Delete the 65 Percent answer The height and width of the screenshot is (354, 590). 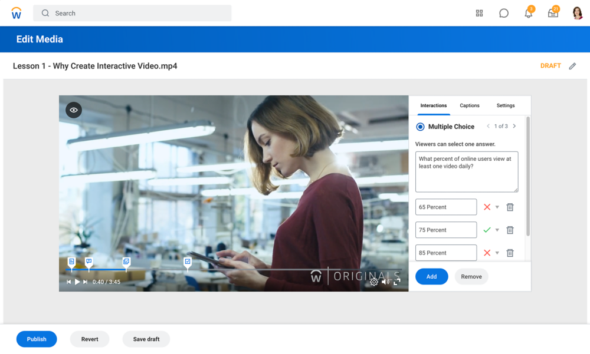click(510, 207)
